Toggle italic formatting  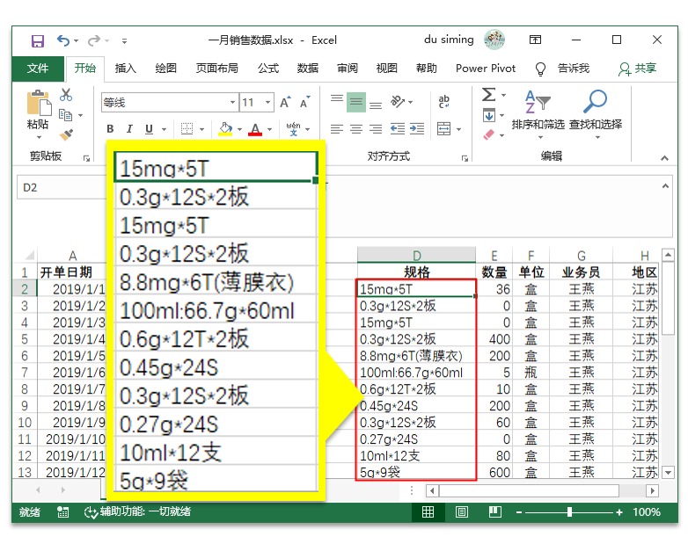(x=129, y=129)
